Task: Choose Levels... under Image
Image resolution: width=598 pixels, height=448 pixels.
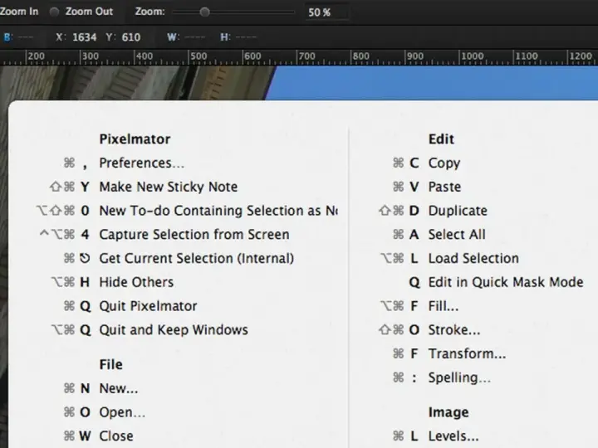Action: coord(453,436)
